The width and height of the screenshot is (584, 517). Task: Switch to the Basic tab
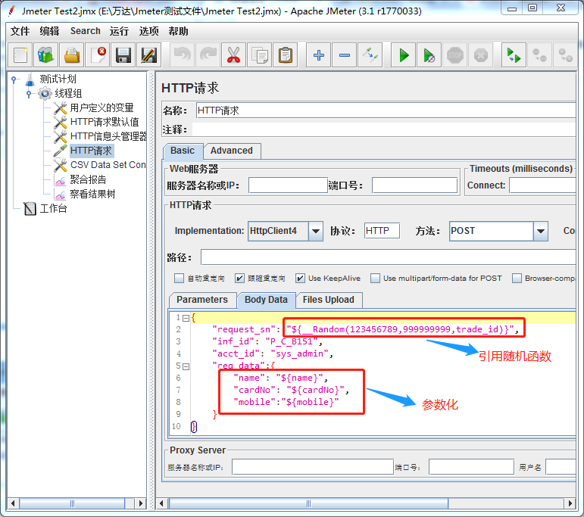tap(183, 151)
